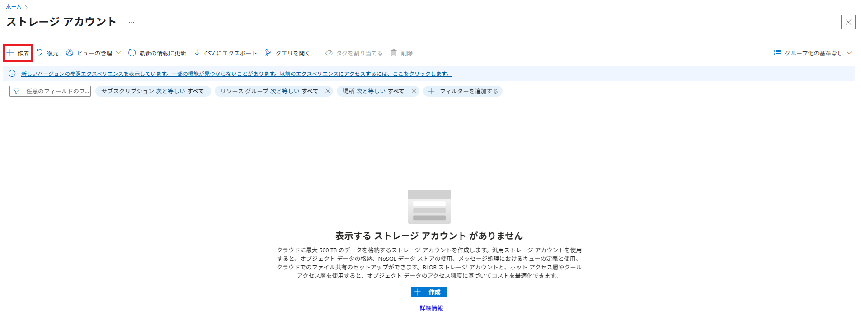Open グループ化の基準なし grouping dropdown
The image size is (861, 319).
[813, 53]
